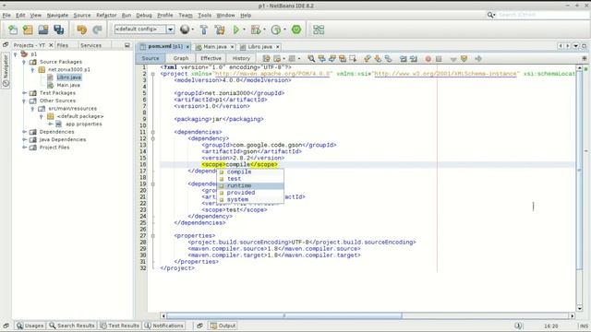Viewport: 591px width, 332px height.
Task: Switch to the History view
Action: pos(241,58)
